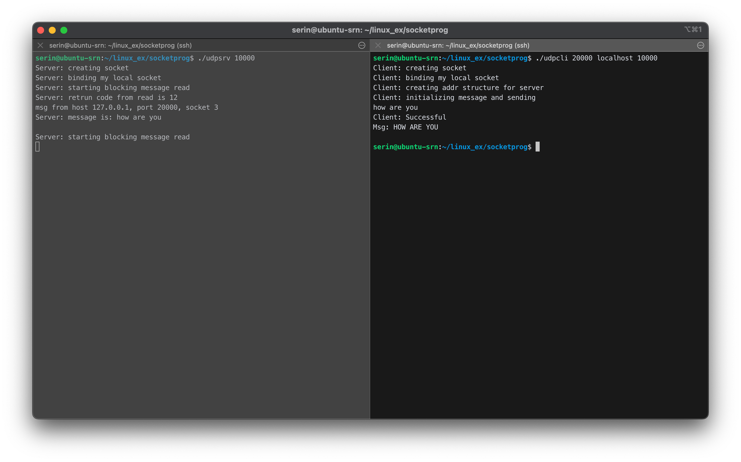
Task: Click the "Msg: HOW ARE YOU" output line
Action: click(x=405, y=127)
